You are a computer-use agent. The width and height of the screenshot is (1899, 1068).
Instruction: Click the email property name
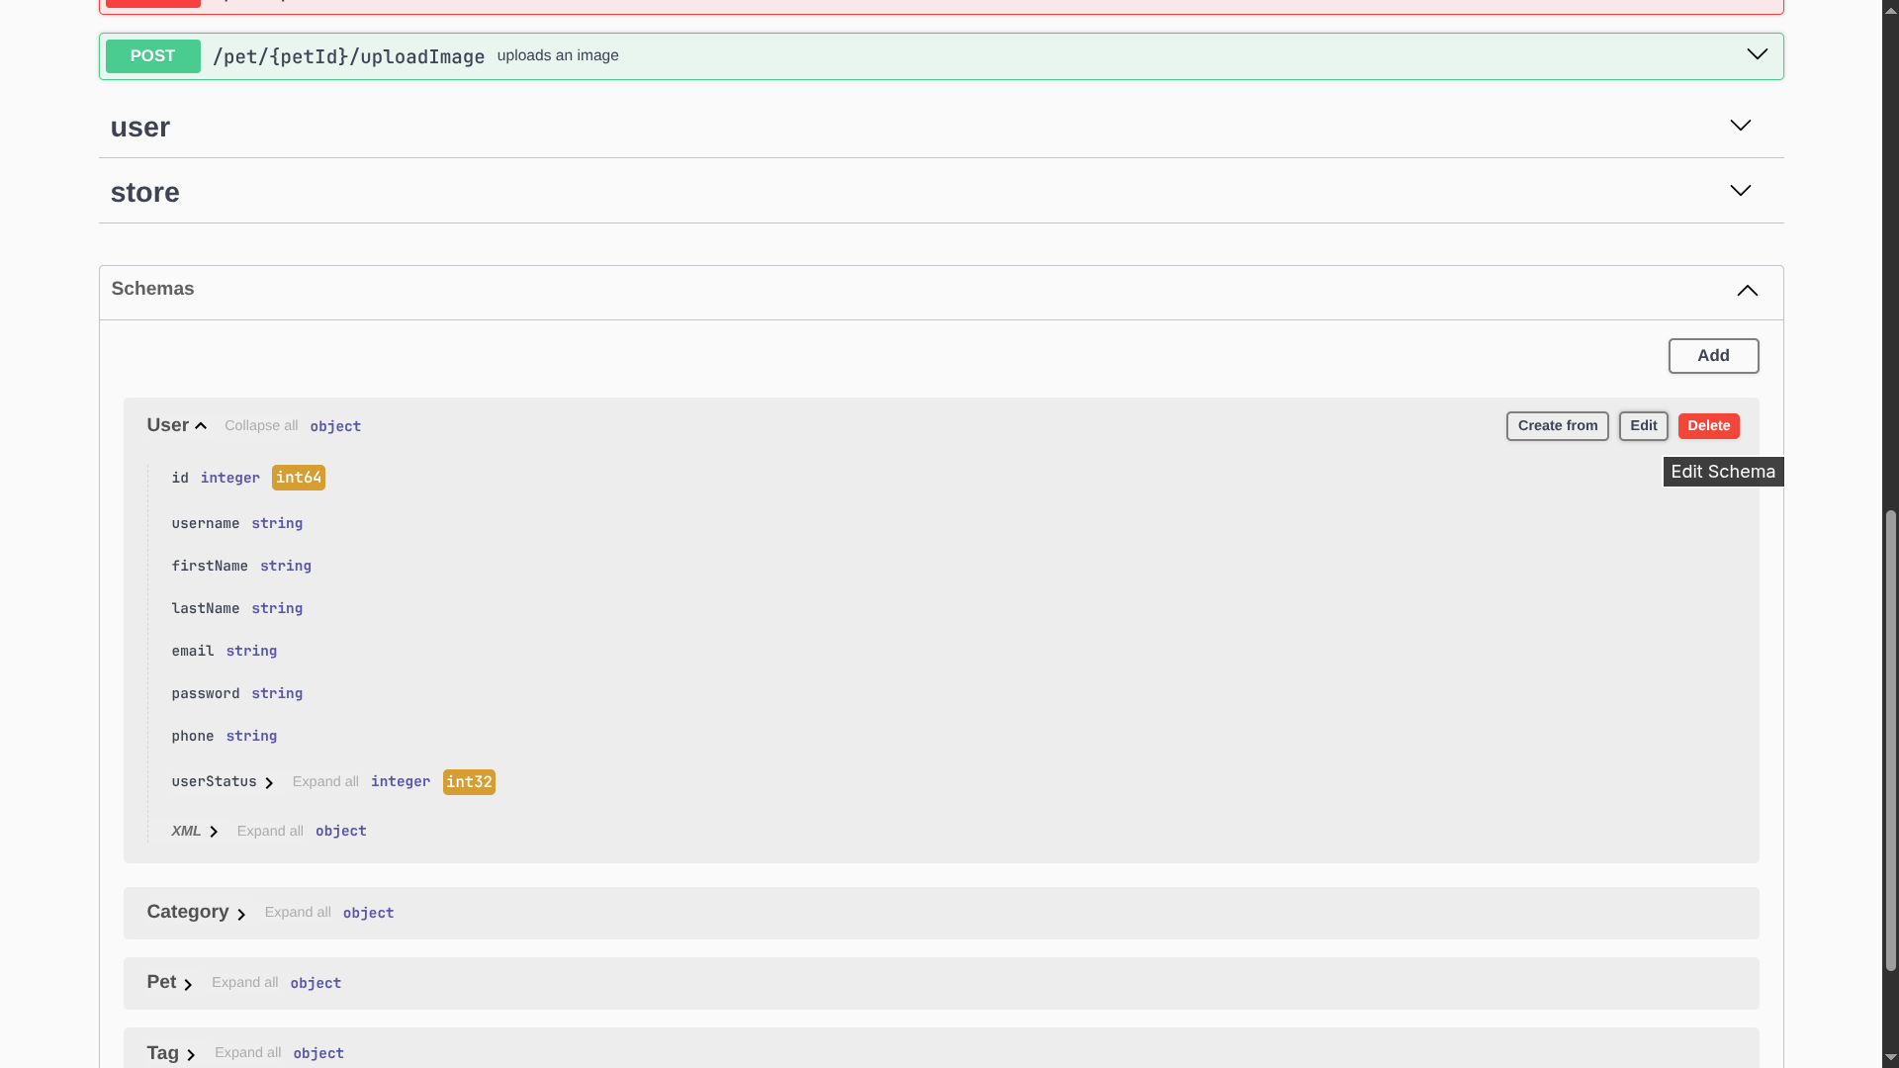tap(192, 651)
